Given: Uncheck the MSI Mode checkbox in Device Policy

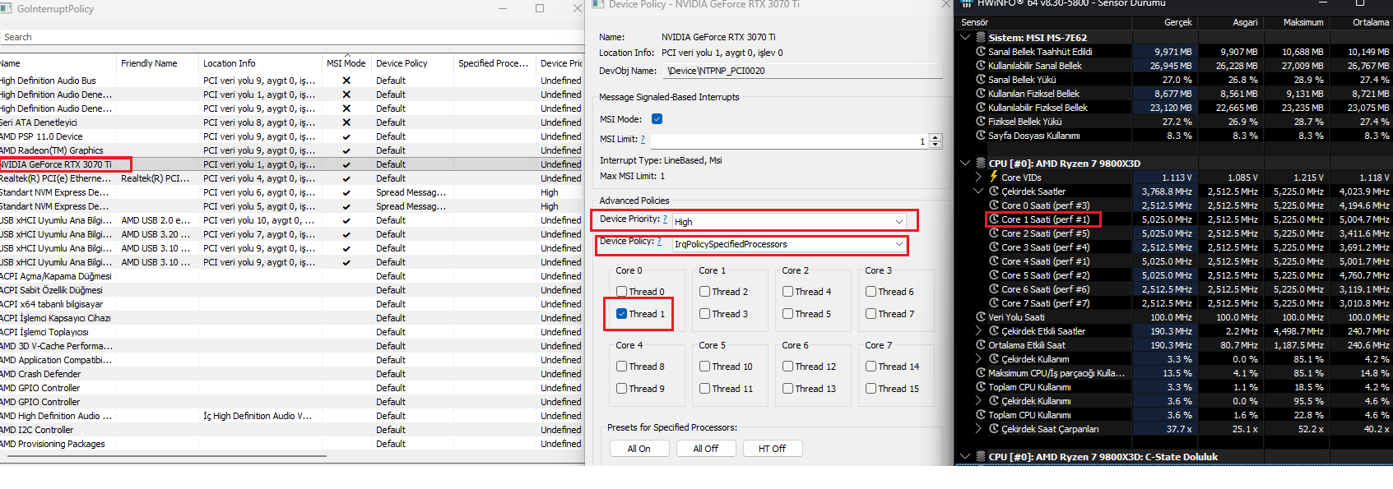Looking at the screenshot, I should [x=657, y=119].
